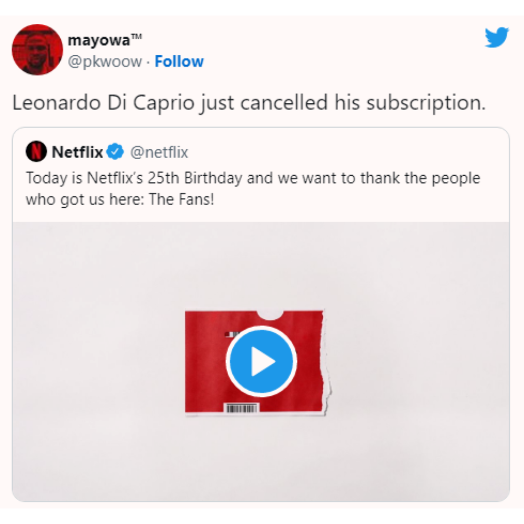Image resolution: width=524 pixels, height=524 pixels.
Task: Open mayowa's profile picture
Action: click(37, 50)
